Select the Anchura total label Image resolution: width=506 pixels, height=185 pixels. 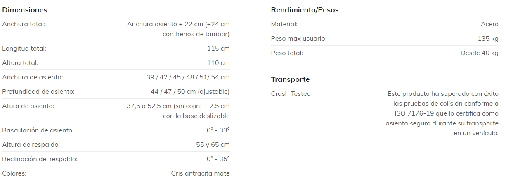tap(24, 24)
